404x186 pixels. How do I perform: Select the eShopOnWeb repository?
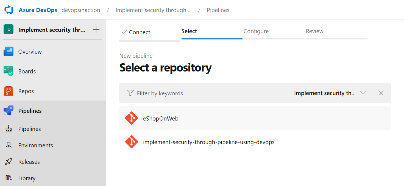(x=255, y=118)
